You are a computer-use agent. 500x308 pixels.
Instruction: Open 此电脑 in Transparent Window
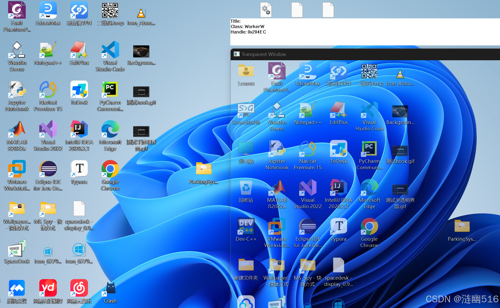[x=246, y=153]
